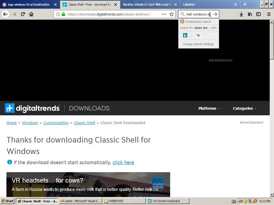Image resolution: width=274 pixels, height=205 pixels.
Task: Click the page scrollbar down arrow
Action: [272, 195]
